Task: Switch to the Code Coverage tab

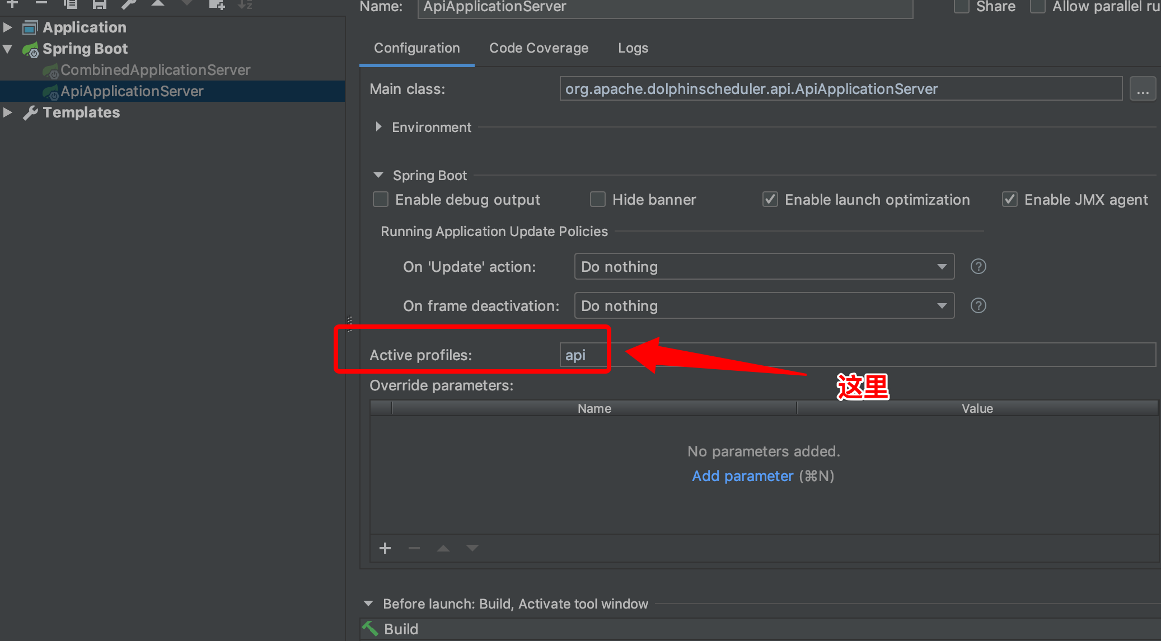Action: 539,48
